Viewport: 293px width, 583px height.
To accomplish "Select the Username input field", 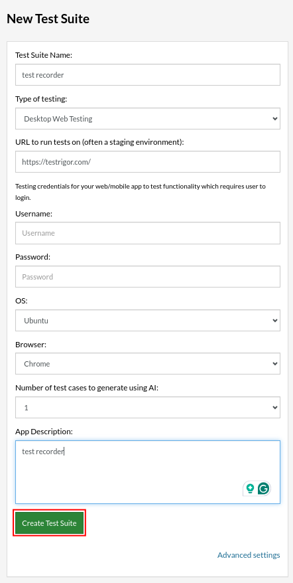I will (x=148, y=233).
